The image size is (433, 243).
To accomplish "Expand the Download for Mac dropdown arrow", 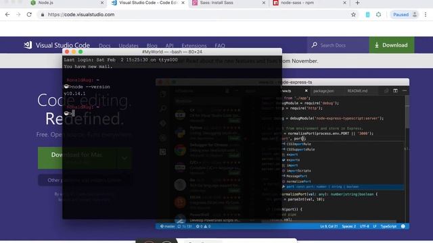I will 124,157.
